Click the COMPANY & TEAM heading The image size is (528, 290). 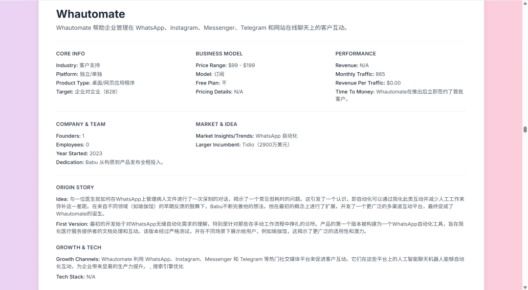(x=81, y=124)
